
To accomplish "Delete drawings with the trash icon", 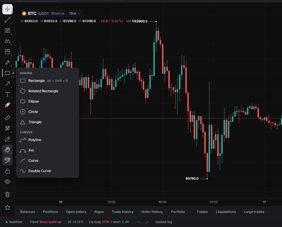I will [7, 195].
